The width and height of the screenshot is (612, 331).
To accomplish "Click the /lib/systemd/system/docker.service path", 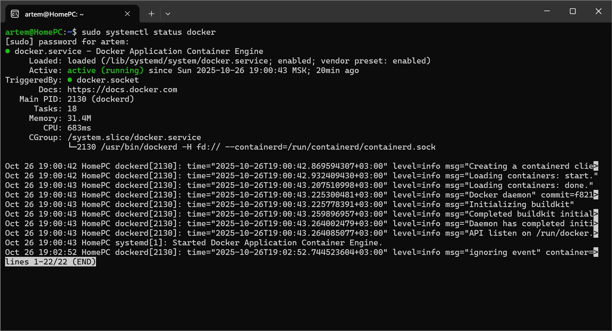I will pyautogui.click(x=187, y=61).
